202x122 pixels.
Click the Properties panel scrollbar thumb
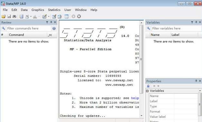[x=200, y=104]
